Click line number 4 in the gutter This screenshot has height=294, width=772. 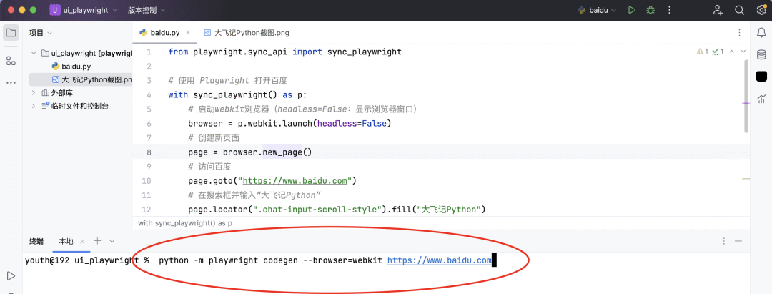[x=149, y=94]
